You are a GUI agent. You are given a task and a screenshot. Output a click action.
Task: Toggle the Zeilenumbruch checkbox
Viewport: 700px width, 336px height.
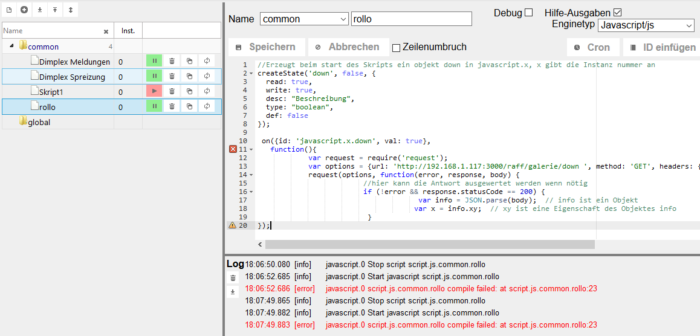pos(397,48)
